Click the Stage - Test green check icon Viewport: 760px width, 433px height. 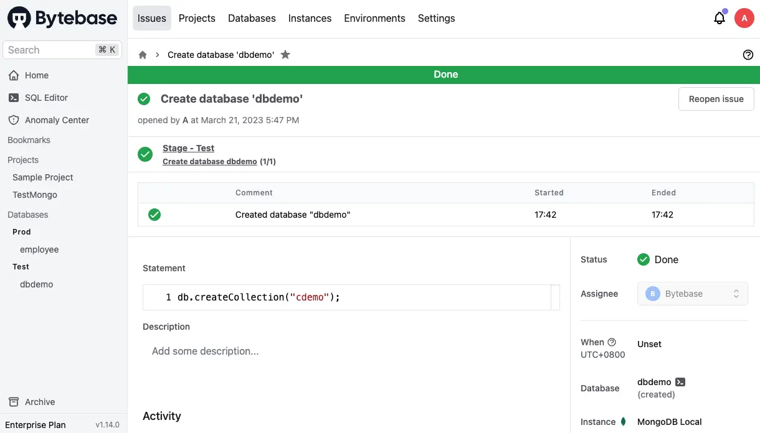pyautogui.click(x=145, y=154)
